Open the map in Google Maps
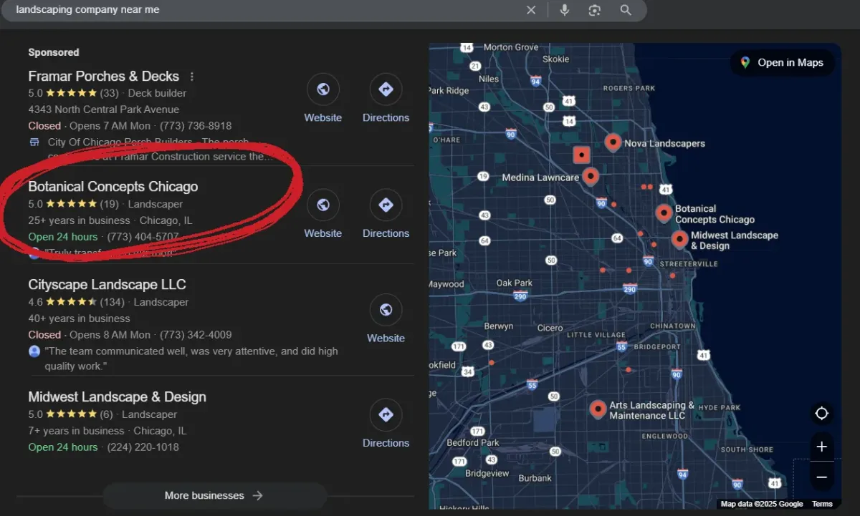 782,62
